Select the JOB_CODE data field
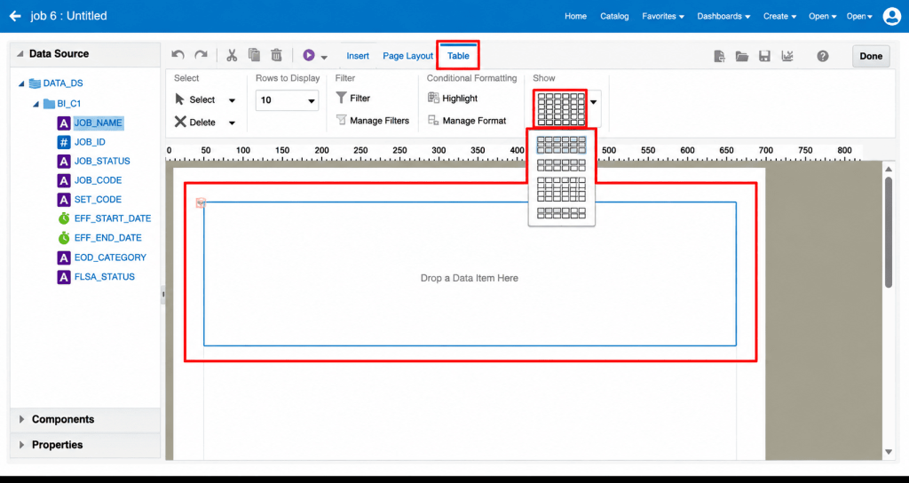This screenshot has width=909, height=483. pyautogui.click(x=98, y=180)
